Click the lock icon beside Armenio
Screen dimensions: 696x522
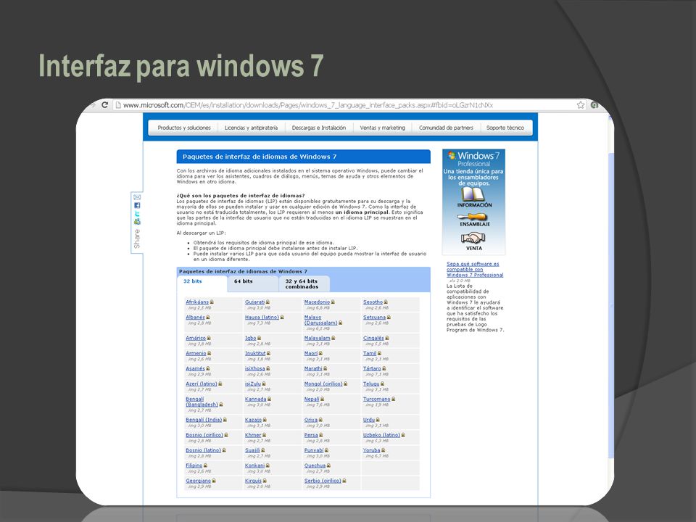209,354
